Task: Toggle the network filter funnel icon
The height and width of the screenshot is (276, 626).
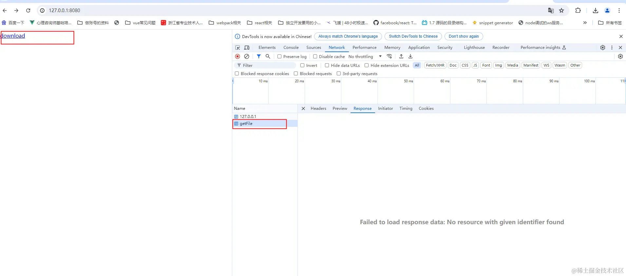Action: [259, 56]
